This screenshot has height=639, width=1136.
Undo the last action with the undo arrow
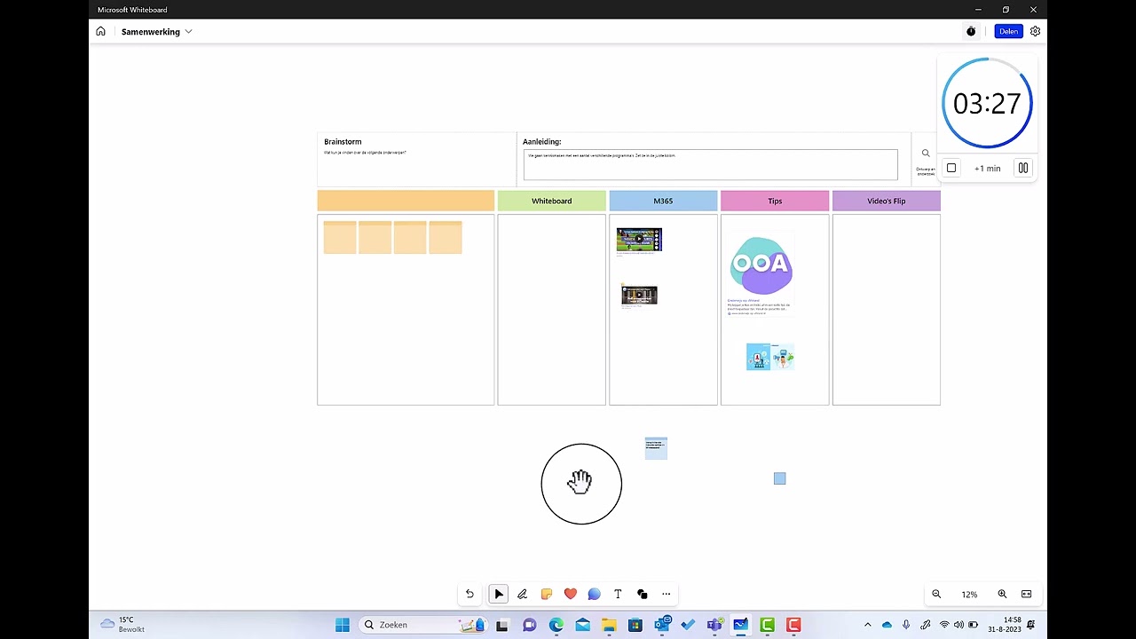click(469, 595)
